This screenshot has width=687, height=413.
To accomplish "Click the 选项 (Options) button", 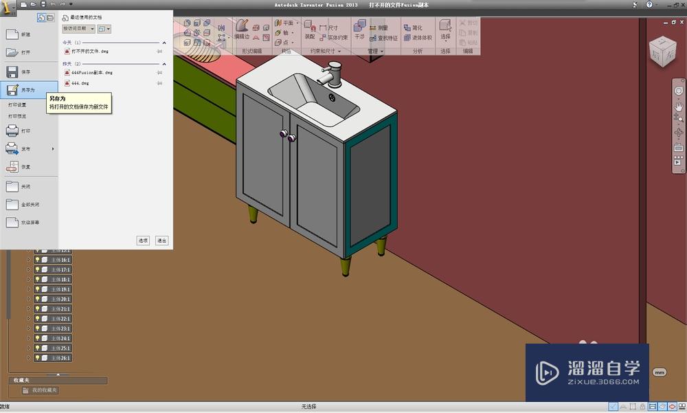I will coord(143,241).
